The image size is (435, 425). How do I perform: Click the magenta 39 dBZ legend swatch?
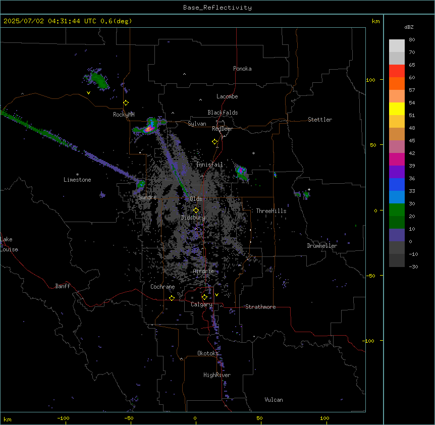(397, 159)
